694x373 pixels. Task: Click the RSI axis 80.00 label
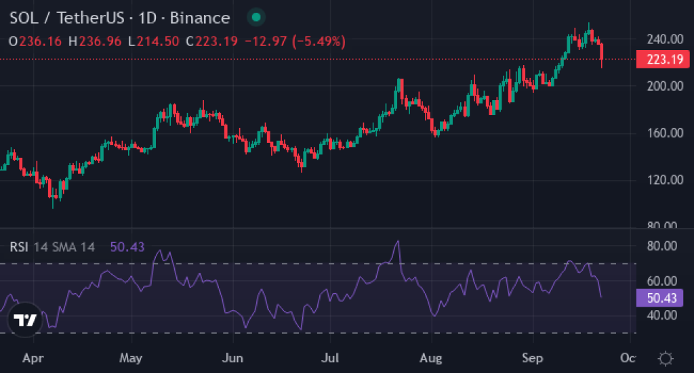[661, 246]
